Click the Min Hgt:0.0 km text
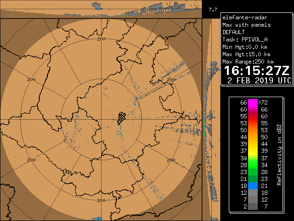This screenshot has width=294, height=221. pyautogui.click(x=244, y=47)
